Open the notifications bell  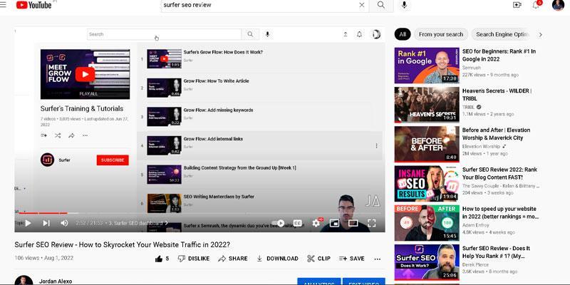[x=537, y=5]
